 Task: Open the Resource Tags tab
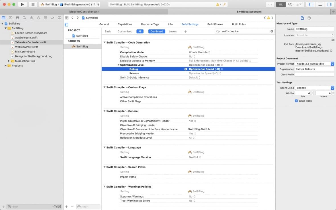pos(150,24)
